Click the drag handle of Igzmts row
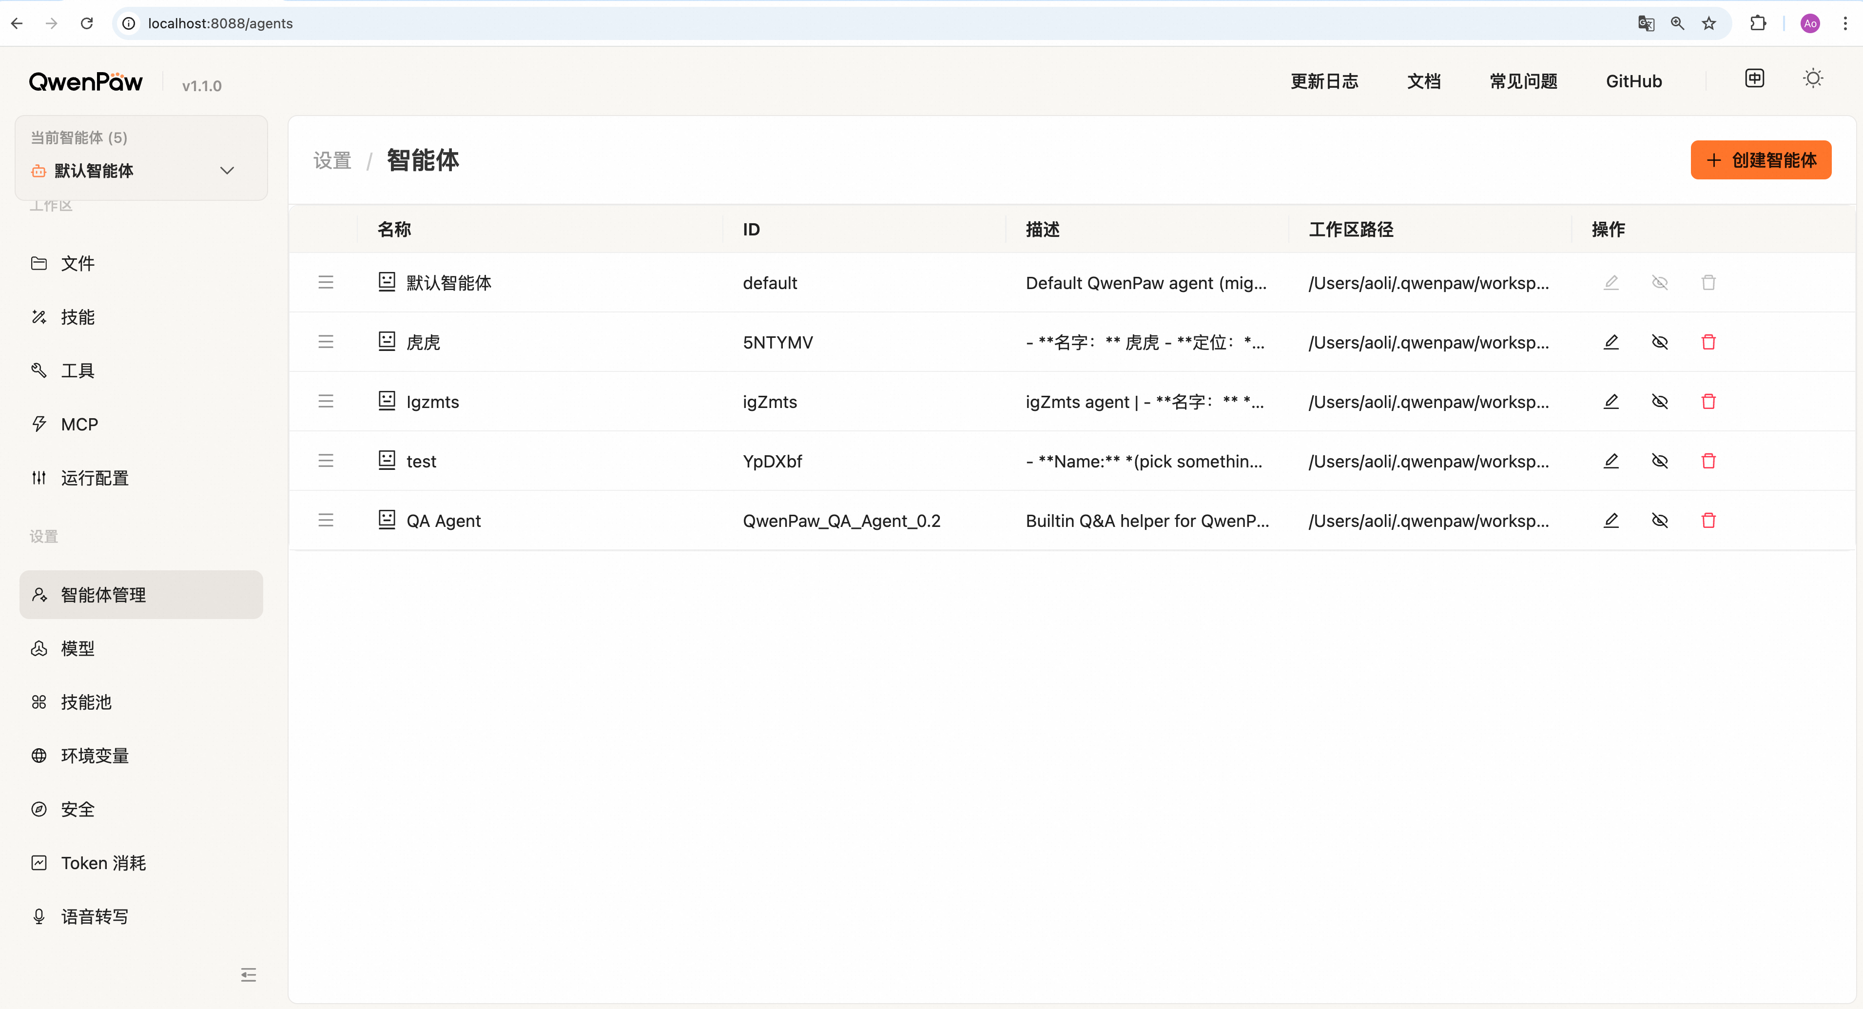Screen dimensions: 1863x1009 (326, 401)
